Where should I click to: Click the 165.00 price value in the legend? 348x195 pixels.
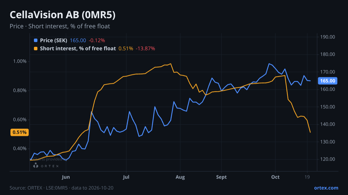point(78,40)
